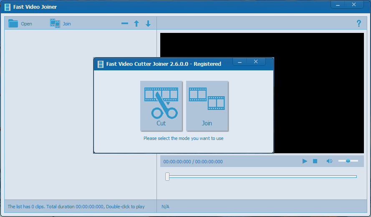The height and width of the screenshot is (217, 371).
Task: Open help via the question mark icon
Action: [359, 23]
